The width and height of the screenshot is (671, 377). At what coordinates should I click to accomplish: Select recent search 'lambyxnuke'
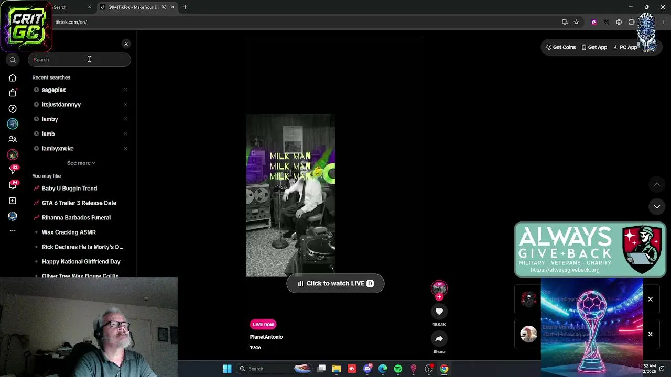(58, 149)
